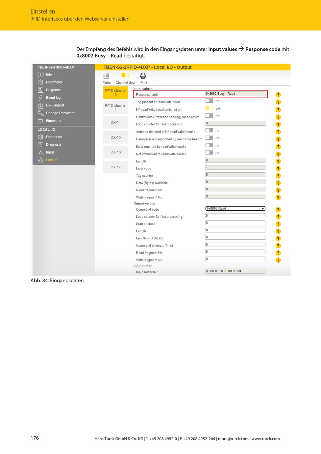
Task: Switch to the DXP 4 tab
Action: coord(116,122)
